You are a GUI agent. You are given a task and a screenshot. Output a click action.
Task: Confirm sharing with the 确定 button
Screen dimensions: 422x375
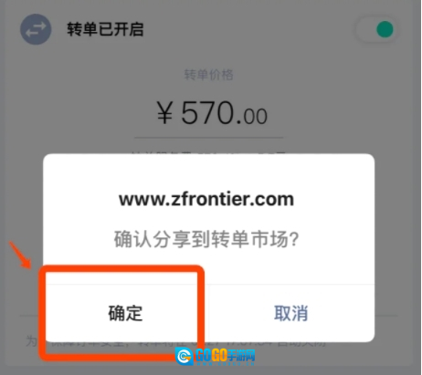pos(125,313)
